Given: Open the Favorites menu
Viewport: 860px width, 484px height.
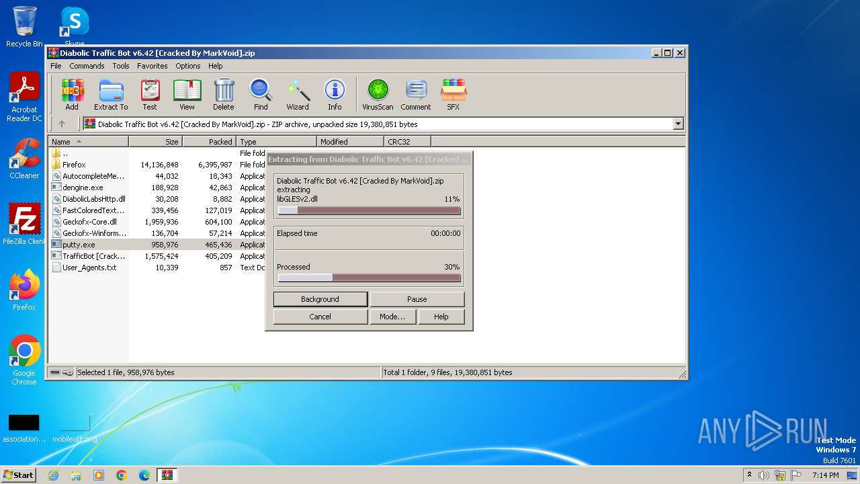Looking at the screenshot, I should tap(153, 66).
